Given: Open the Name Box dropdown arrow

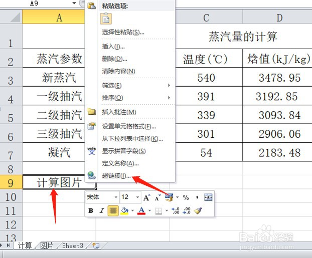Looking at the screenshot, I should coord(74,3).
